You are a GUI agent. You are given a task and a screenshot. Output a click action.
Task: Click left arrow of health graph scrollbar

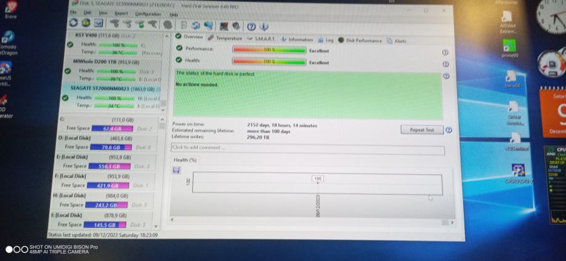tap(172, 220)
